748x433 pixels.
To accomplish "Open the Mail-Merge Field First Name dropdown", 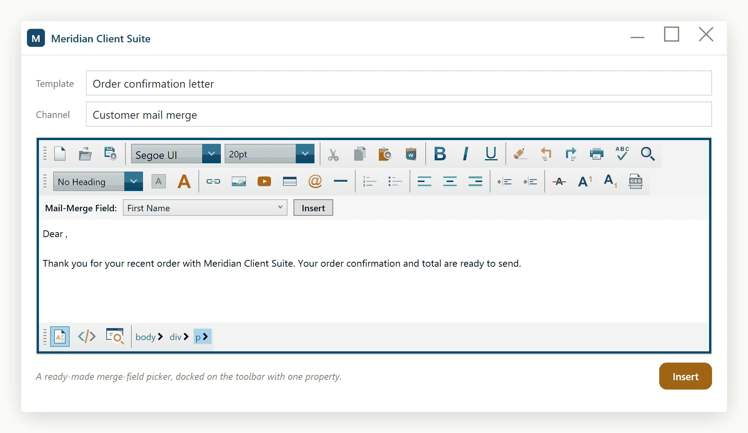I will [x=205, y=208].
